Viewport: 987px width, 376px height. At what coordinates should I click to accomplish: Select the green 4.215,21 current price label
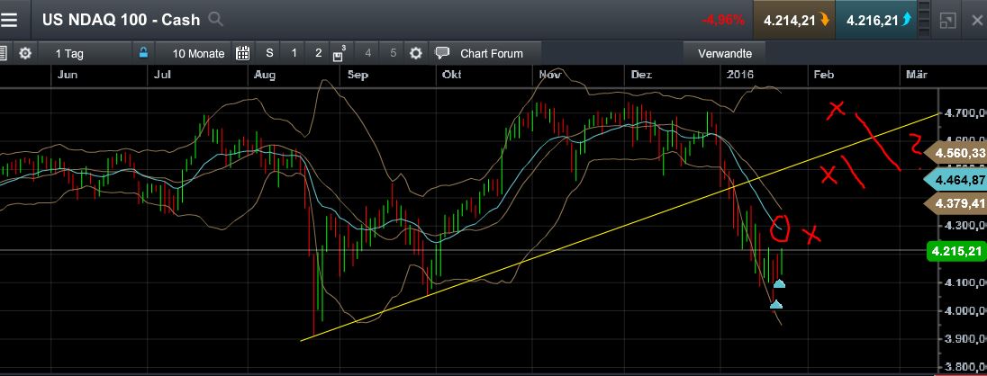[x=956, y=252]
